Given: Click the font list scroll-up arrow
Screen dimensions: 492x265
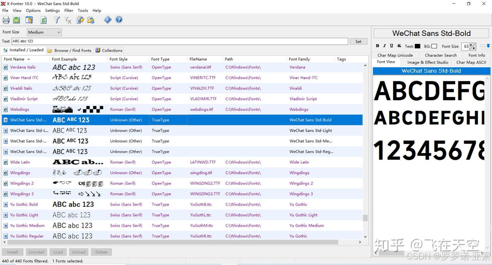Looking at the screenshot, I should pyautogui.click(x=365, y=65).
